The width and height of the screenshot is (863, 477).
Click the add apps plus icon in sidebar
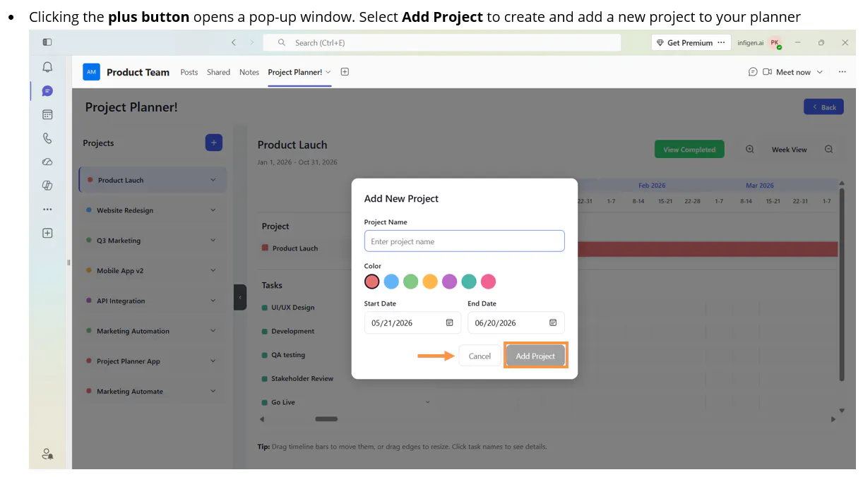tap(47, 233)
